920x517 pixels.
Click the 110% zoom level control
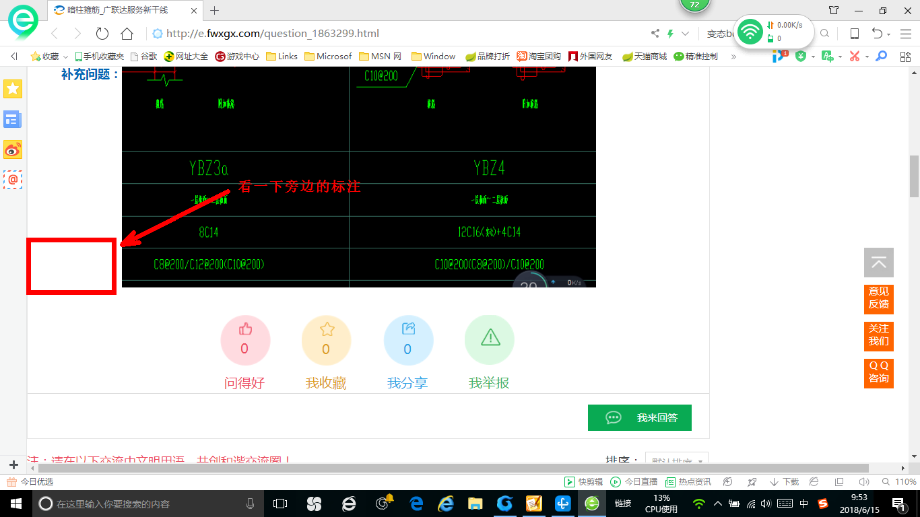coord(900,482)
